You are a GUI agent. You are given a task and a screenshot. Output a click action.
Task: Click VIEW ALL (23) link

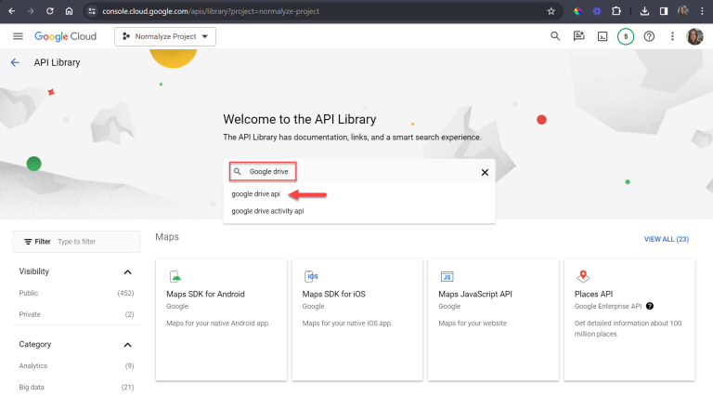[666, 239]
